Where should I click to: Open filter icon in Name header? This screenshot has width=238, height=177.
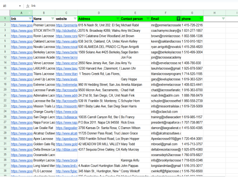click(53, 19)
